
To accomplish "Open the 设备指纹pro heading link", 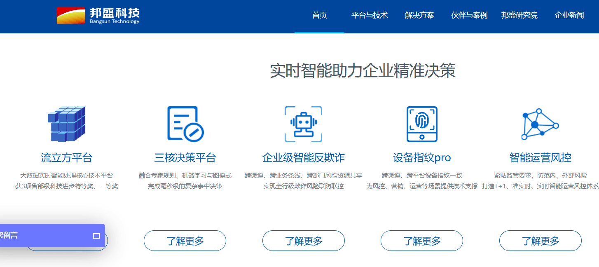I will 422,157.
